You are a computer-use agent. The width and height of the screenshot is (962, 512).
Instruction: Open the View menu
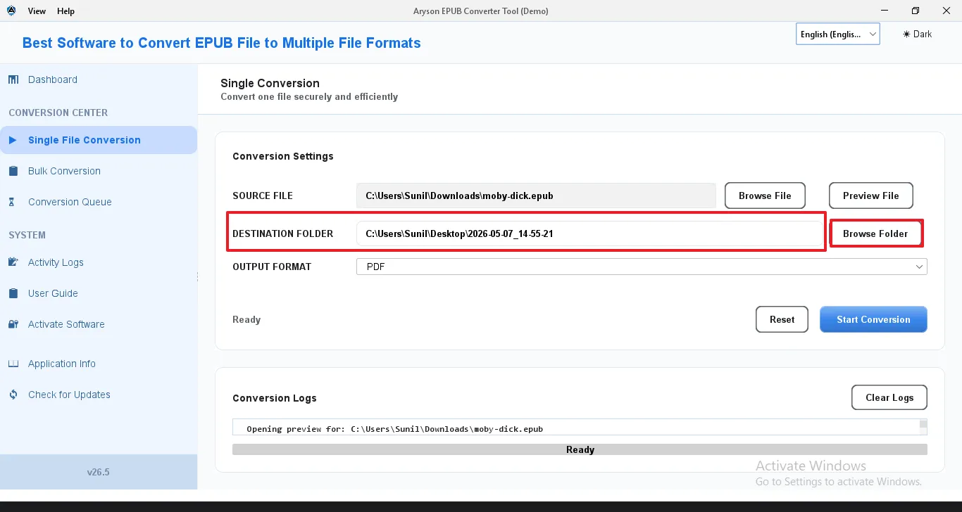tap(37, 11)
